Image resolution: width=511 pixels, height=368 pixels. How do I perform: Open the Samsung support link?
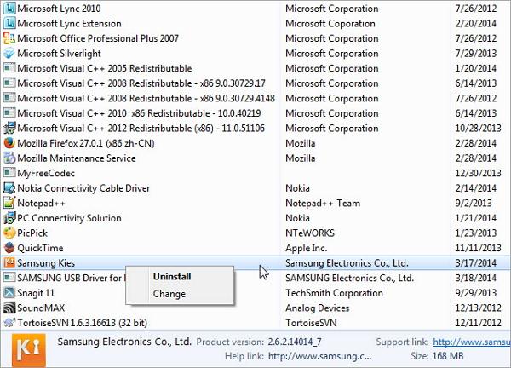[x=472, y=342]
